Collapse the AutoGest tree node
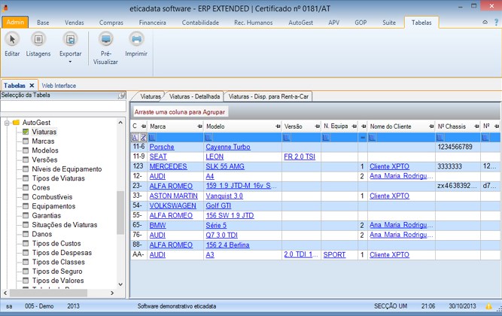Image resolution: width=502 pixels, height=316 pixels. [7, 122]
